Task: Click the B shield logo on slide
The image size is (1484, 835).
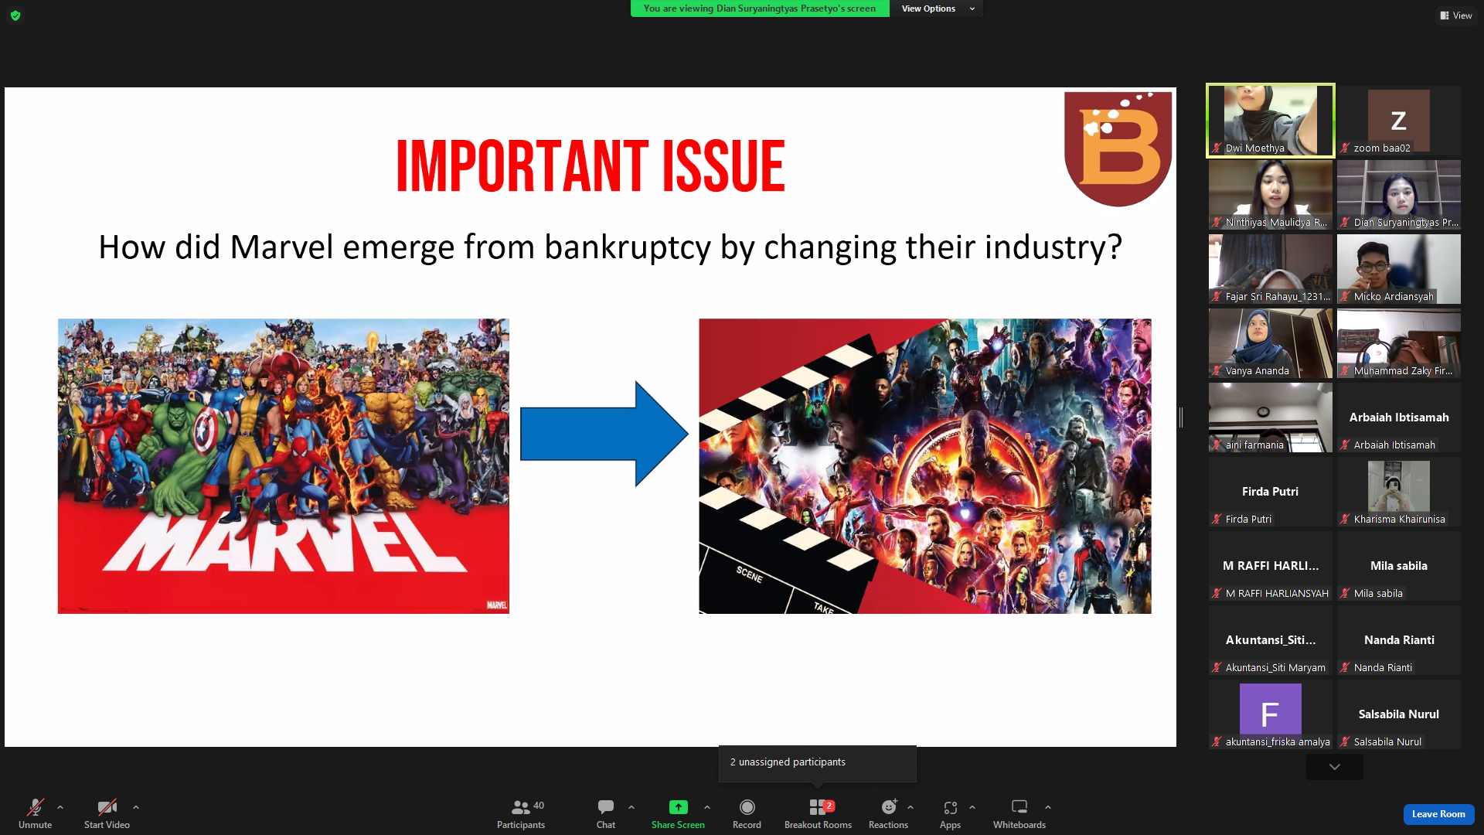Action: (1118, 148)
